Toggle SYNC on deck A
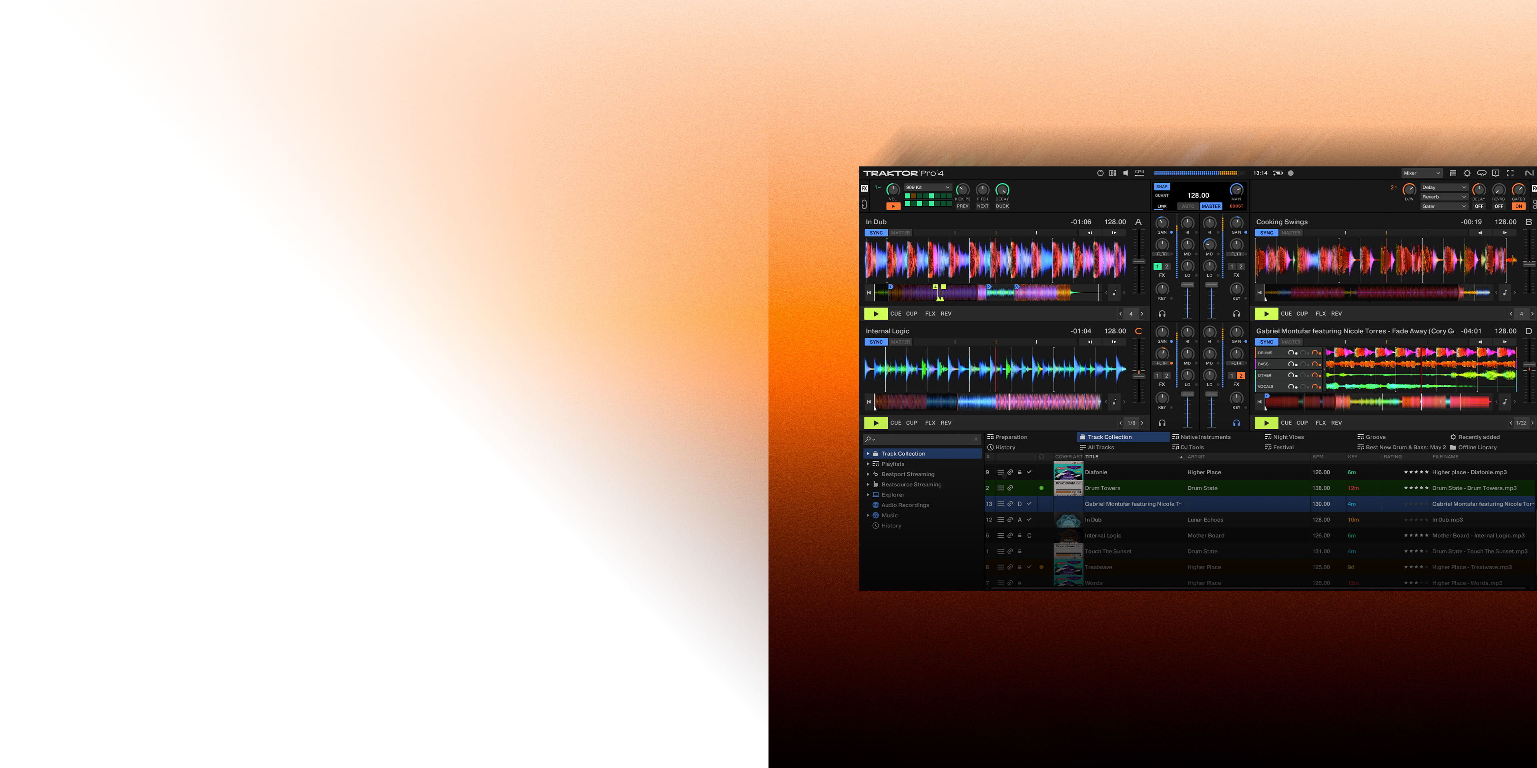Viewport: 1537px width, 768px height. 876,233
